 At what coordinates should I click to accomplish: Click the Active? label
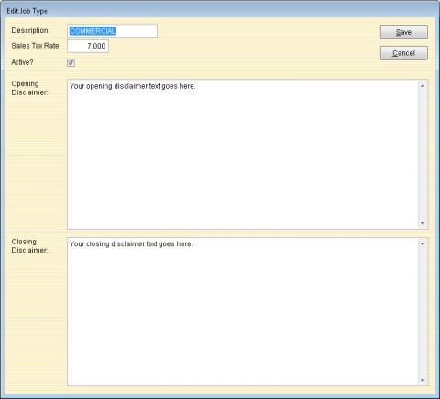[22, 62]
